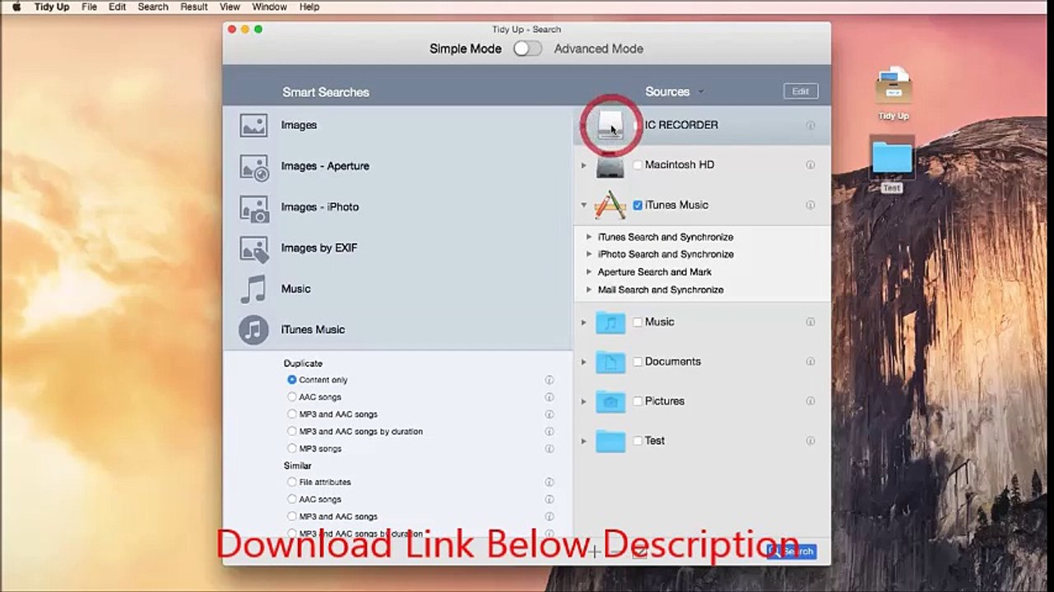Image resolution: width=1054 pixels, height=592 pixels.
Task: Show info for Documents source
Action: (810, 362)
